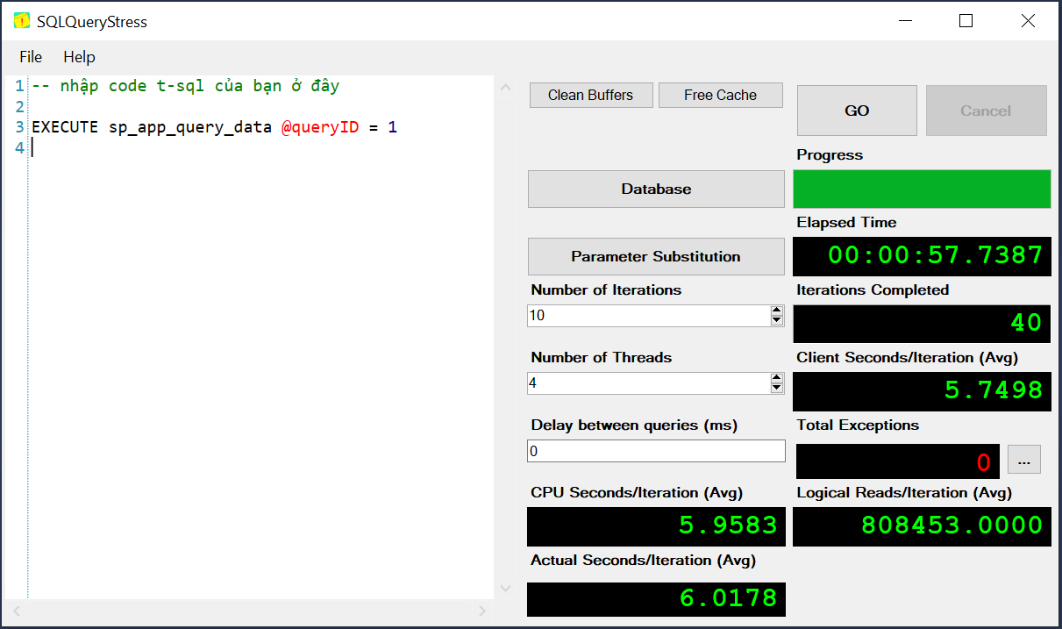Increase Number of Threads with up arrow
Screen dimensions: 1062x629
coord(776,378)
